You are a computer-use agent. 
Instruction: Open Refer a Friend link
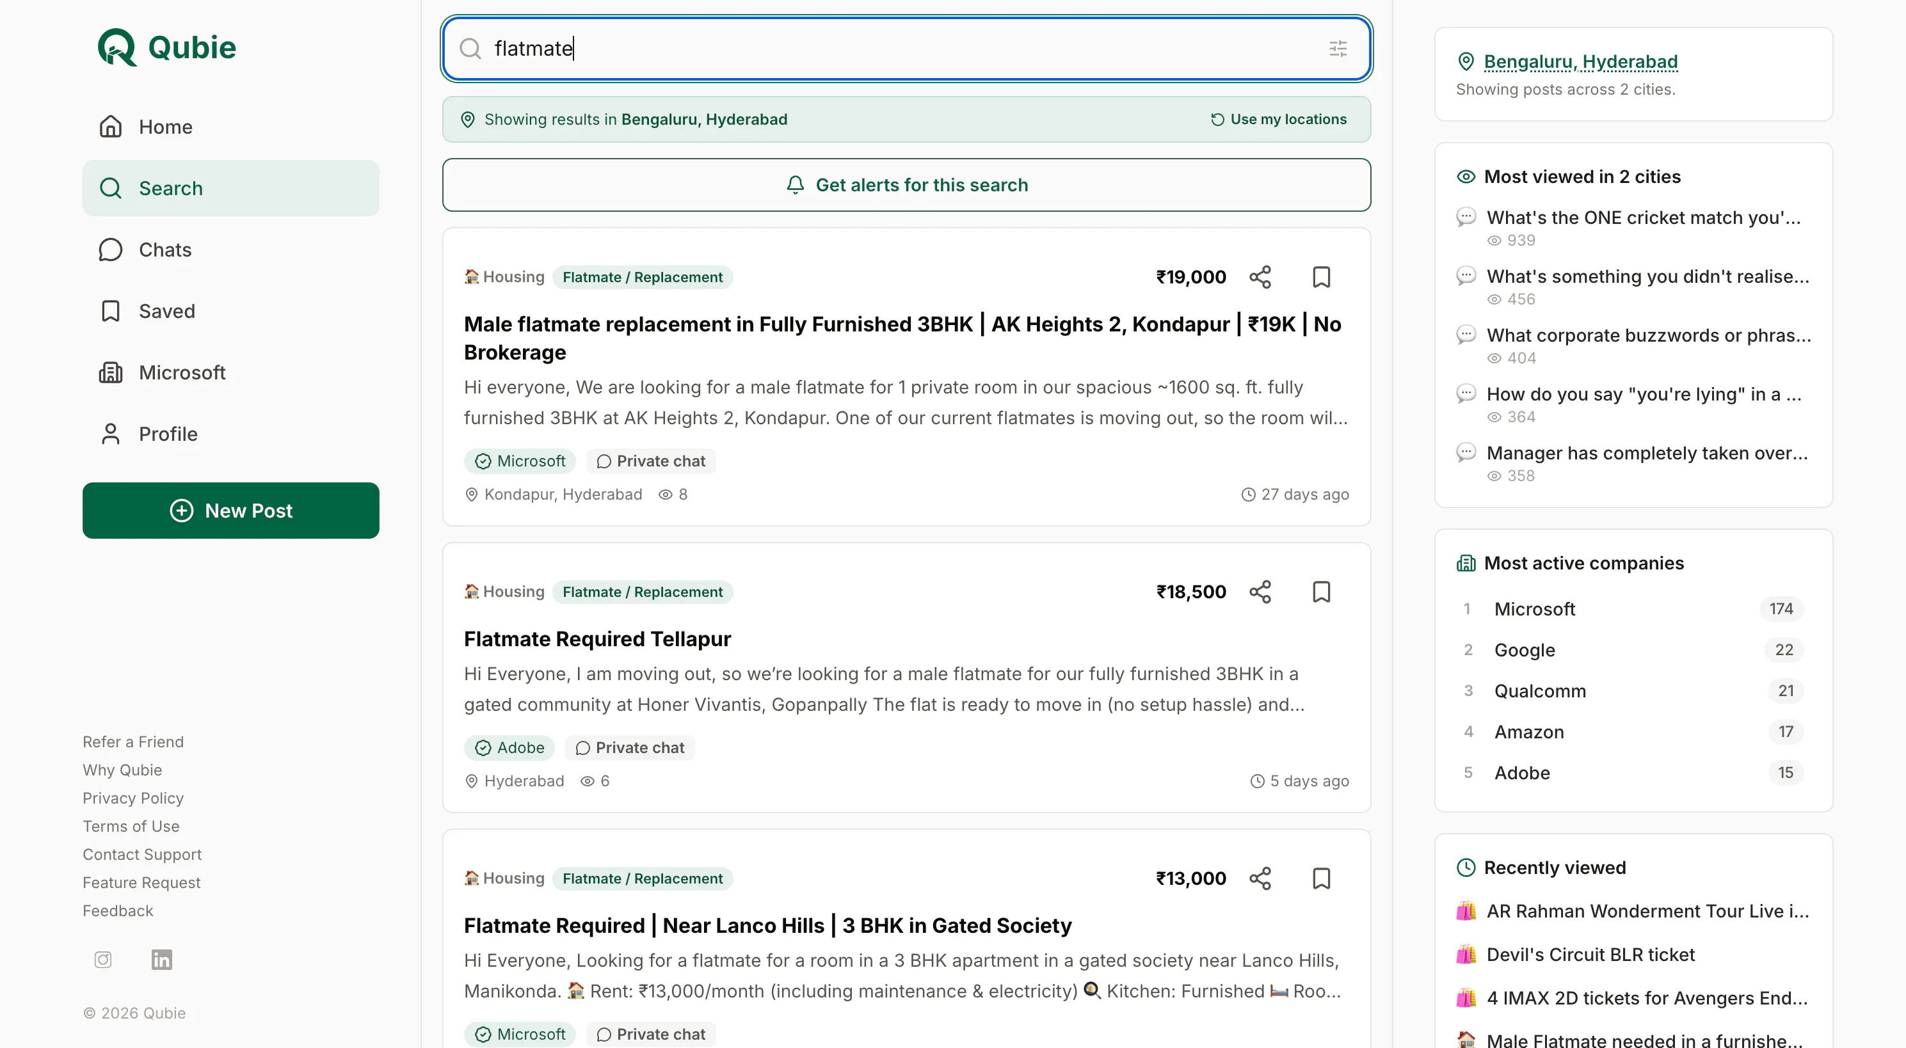point(133,742)
